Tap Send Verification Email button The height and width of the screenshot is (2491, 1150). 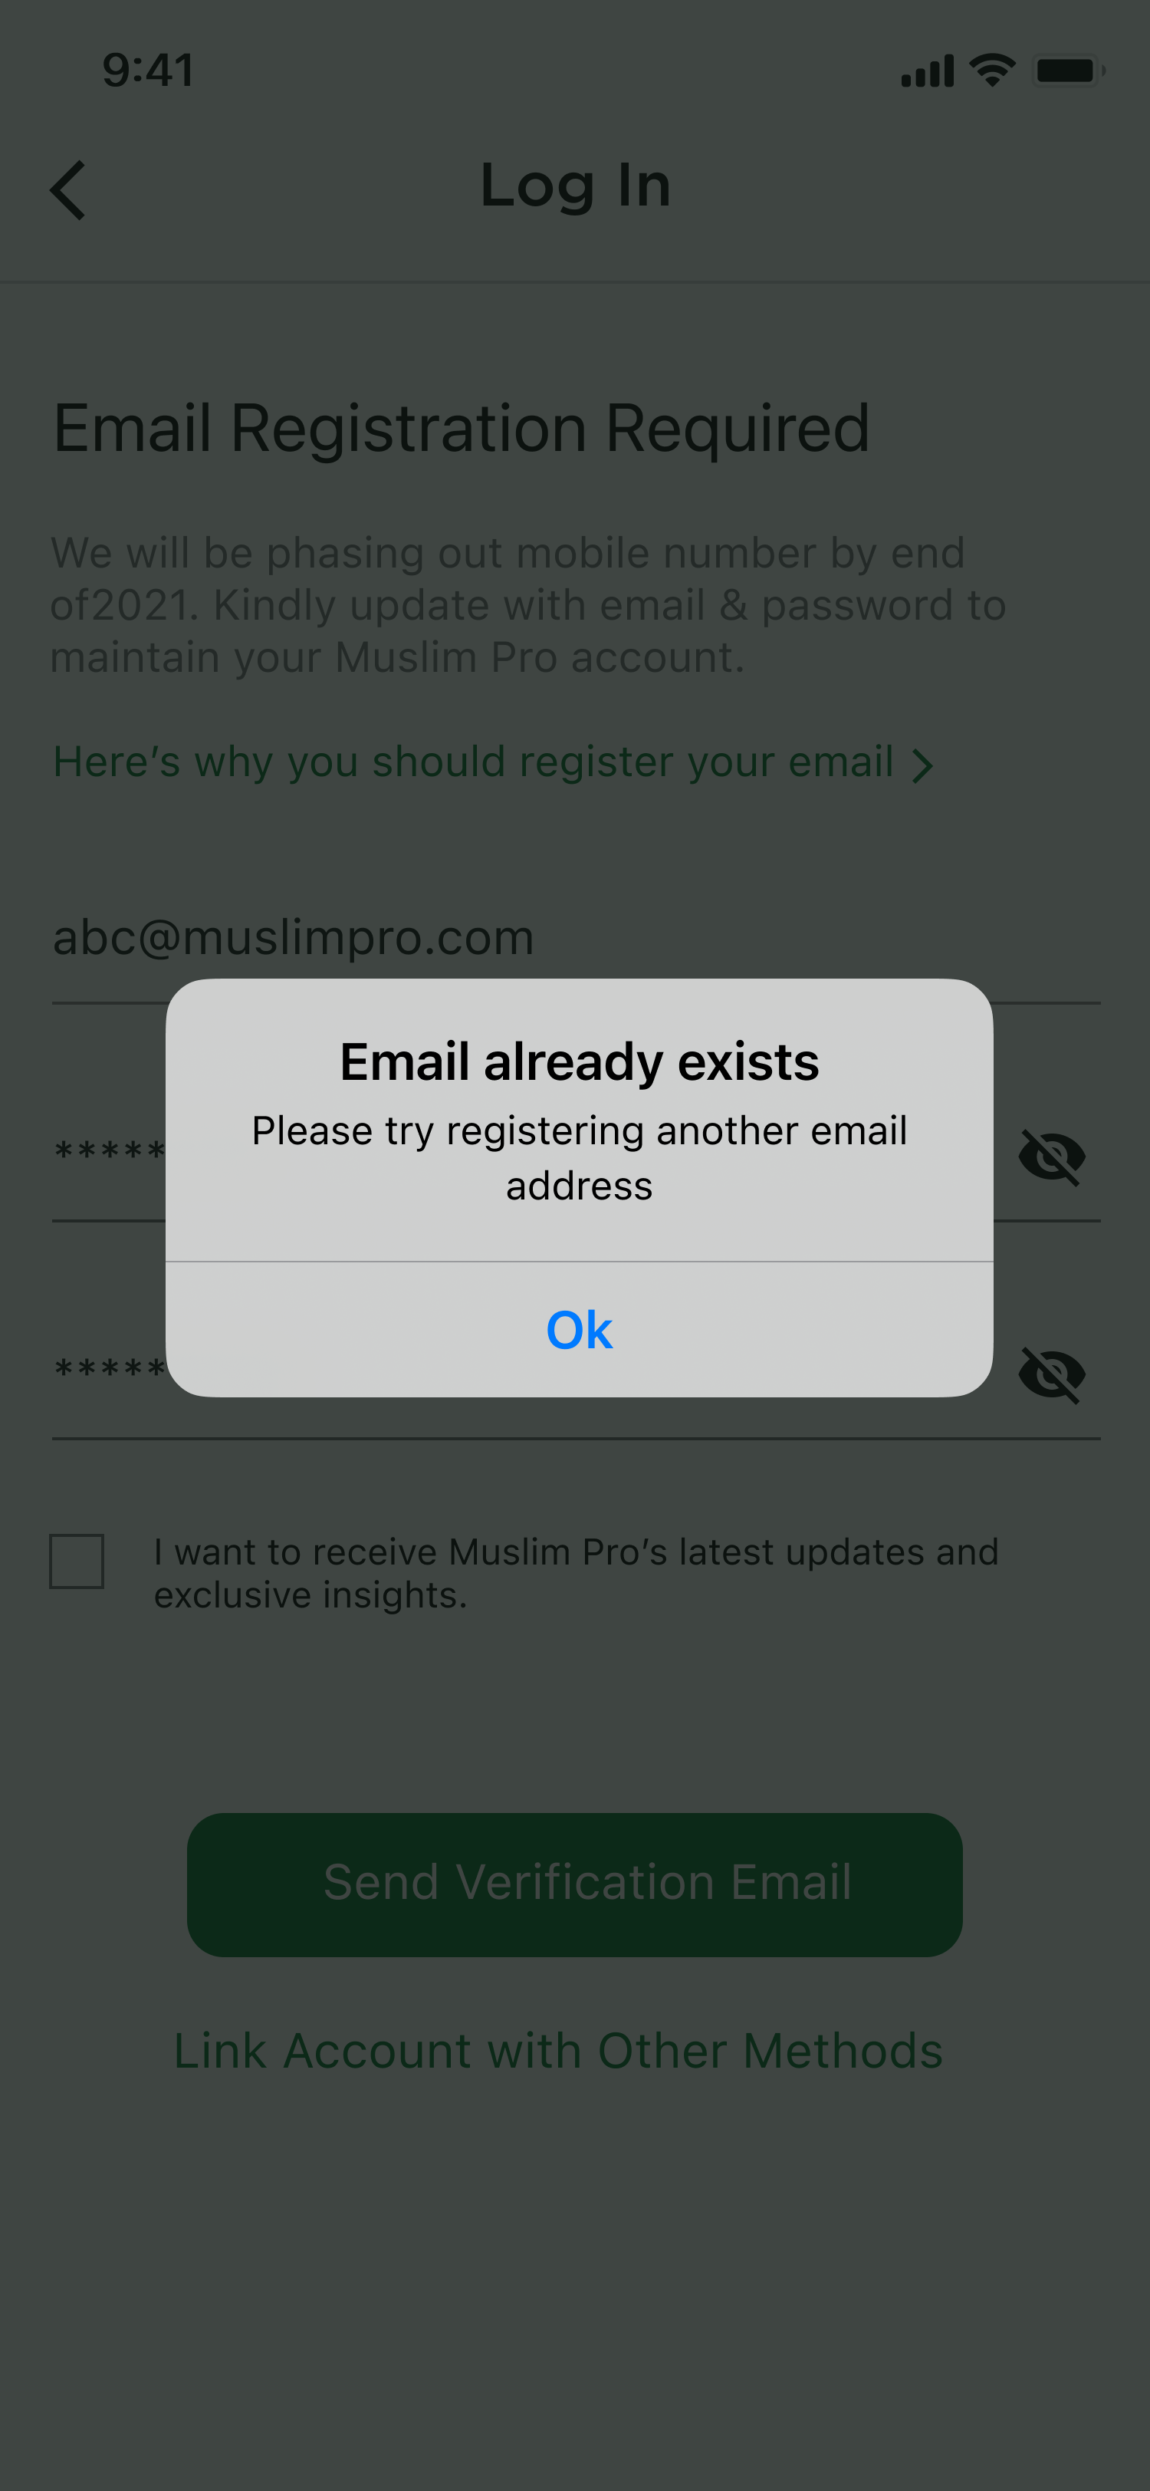(575, 1884)
